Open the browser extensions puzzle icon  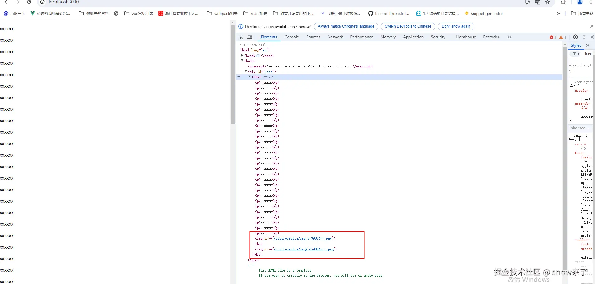[563, 2]
